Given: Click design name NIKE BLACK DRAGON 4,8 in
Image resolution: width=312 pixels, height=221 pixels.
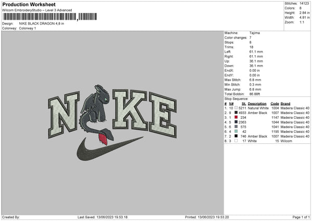Looking at the screenshot, I should click(x=42, y=23).
